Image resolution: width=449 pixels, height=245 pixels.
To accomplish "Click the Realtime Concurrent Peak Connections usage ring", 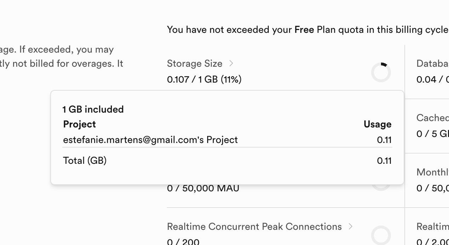I will point(381,235).
